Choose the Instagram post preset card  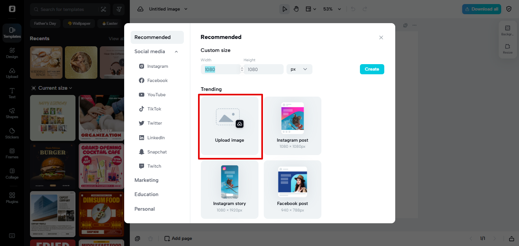pos(293,126)
